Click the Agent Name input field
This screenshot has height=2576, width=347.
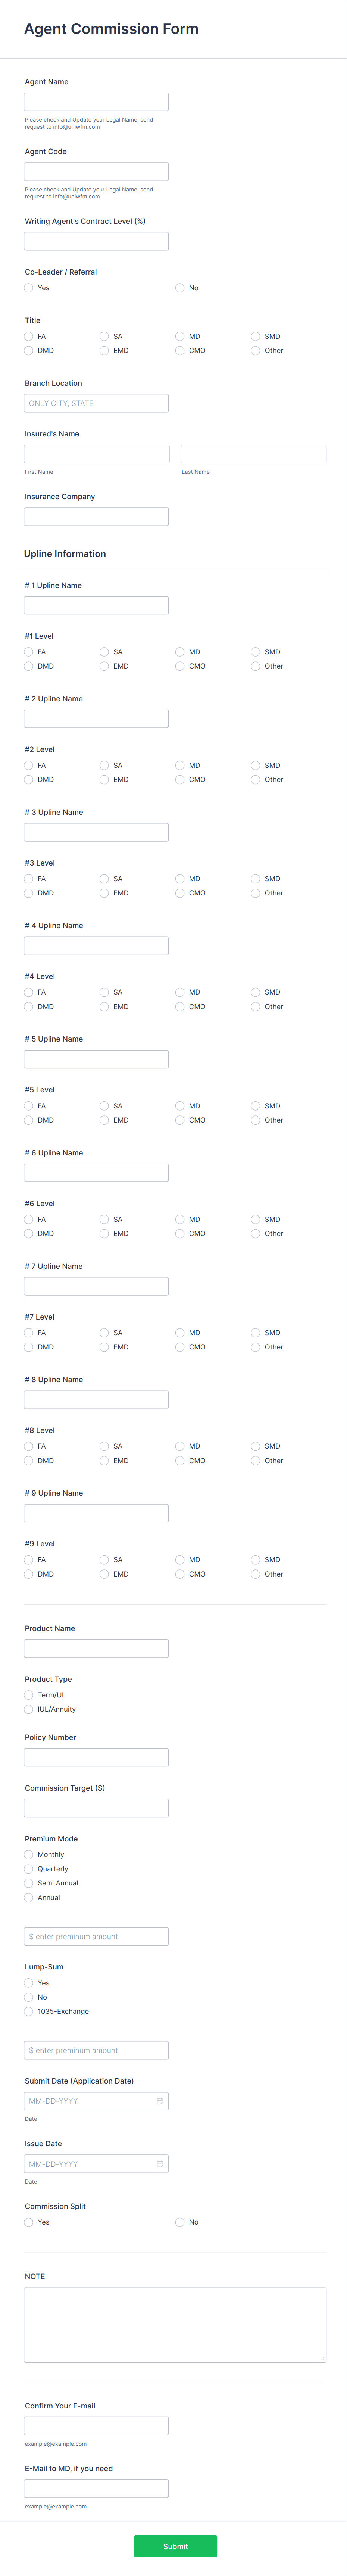coord(96,102)
